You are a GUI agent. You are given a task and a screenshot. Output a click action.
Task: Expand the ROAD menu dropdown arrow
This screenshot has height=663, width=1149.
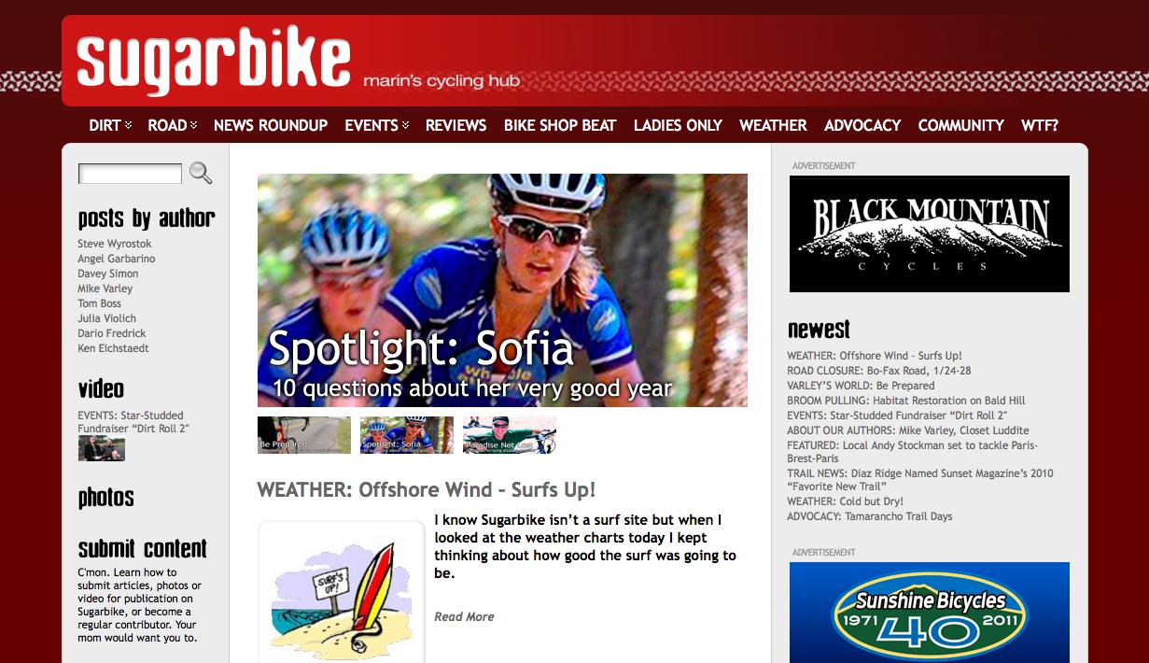click(194, 125)
